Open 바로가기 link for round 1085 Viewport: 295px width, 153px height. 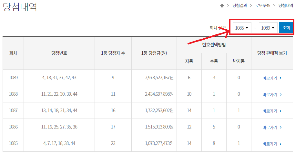pyautogui.click(x=272, y=144)
